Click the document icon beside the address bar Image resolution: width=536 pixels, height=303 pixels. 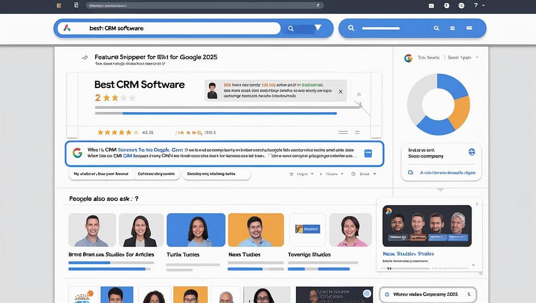(x=76, y=5)
